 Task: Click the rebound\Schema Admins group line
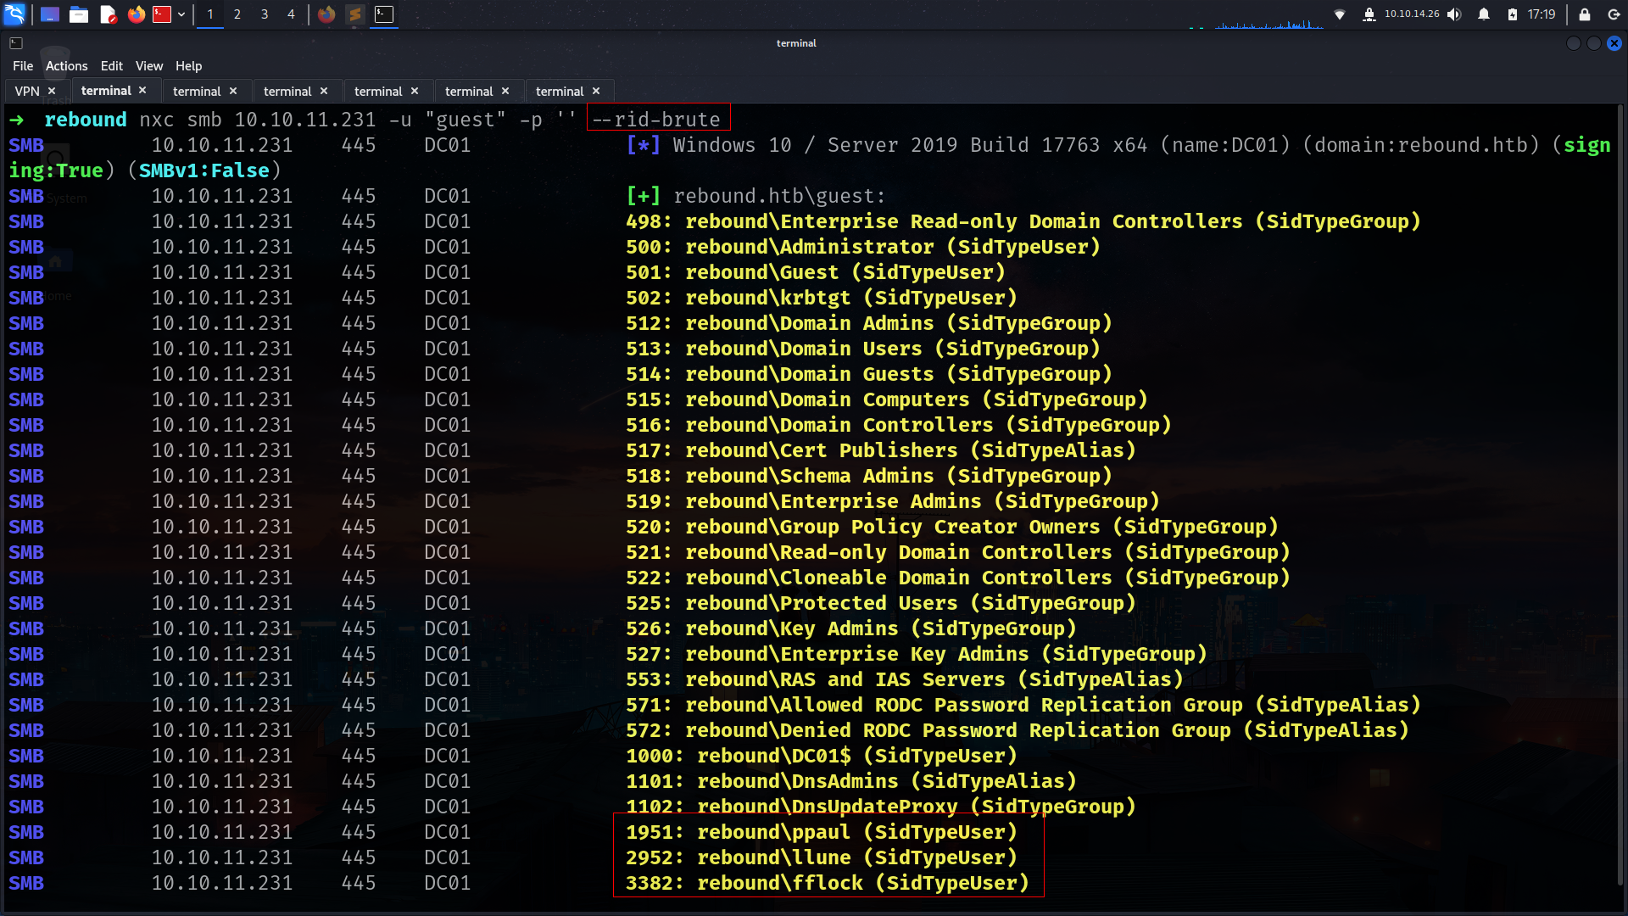tap(869, 476)
